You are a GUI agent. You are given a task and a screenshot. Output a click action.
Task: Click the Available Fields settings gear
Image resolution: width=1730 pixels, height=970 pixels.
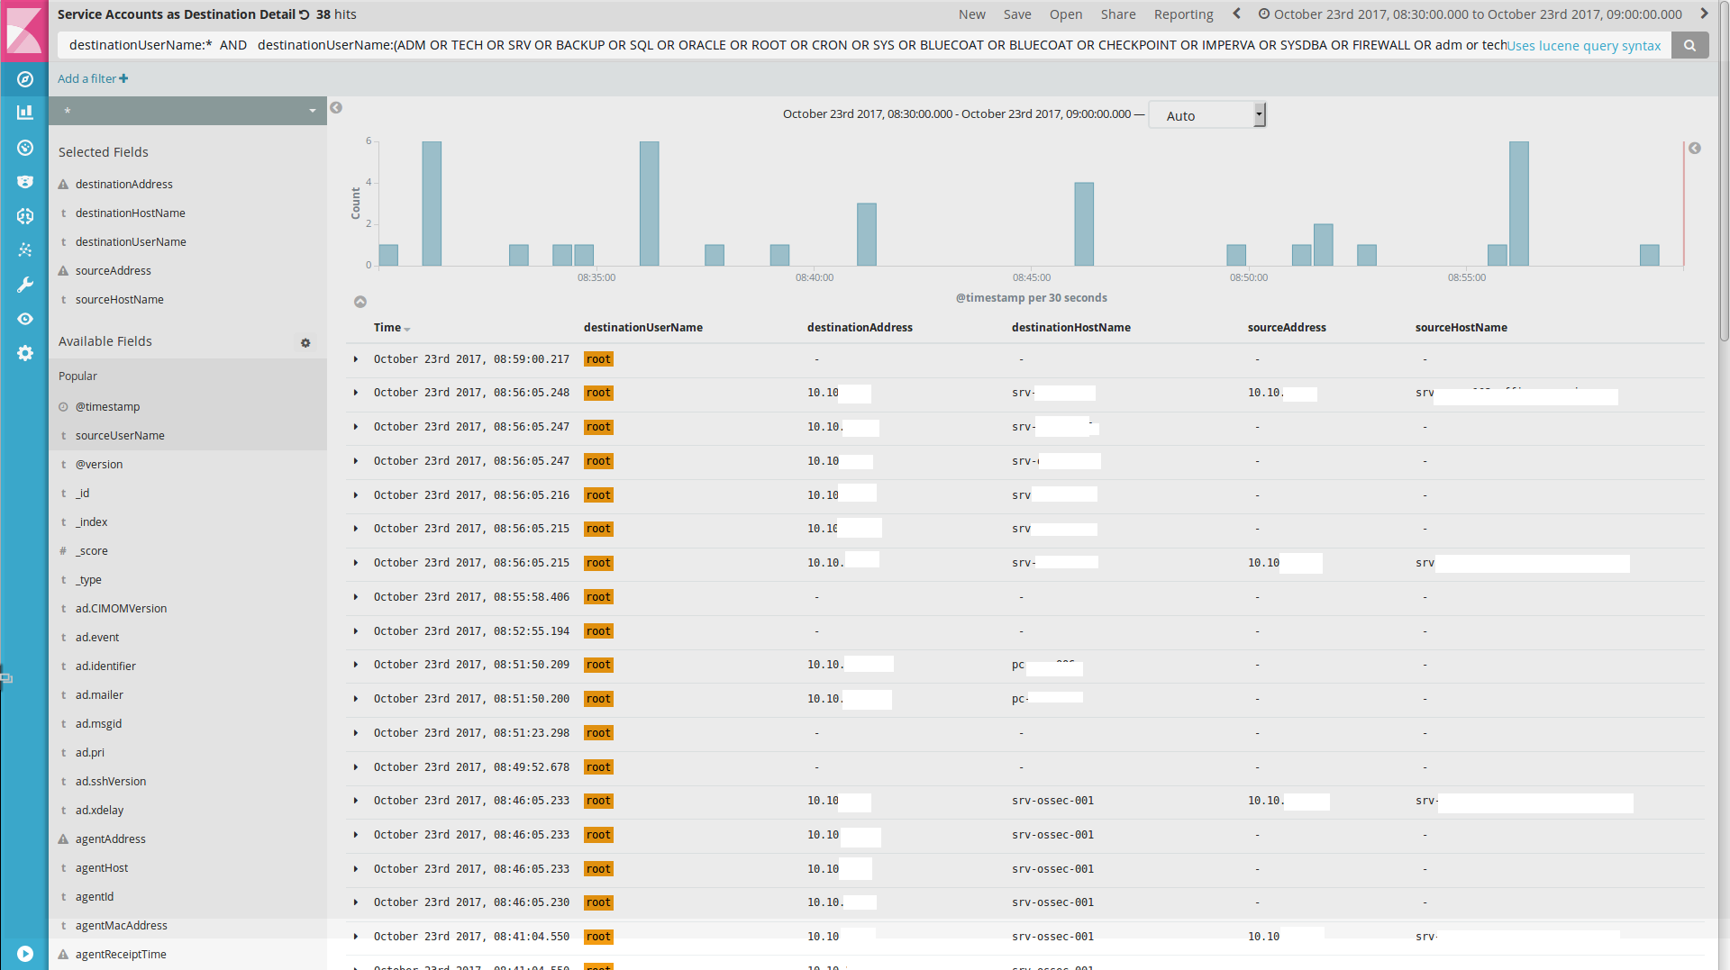coord(305,342)
